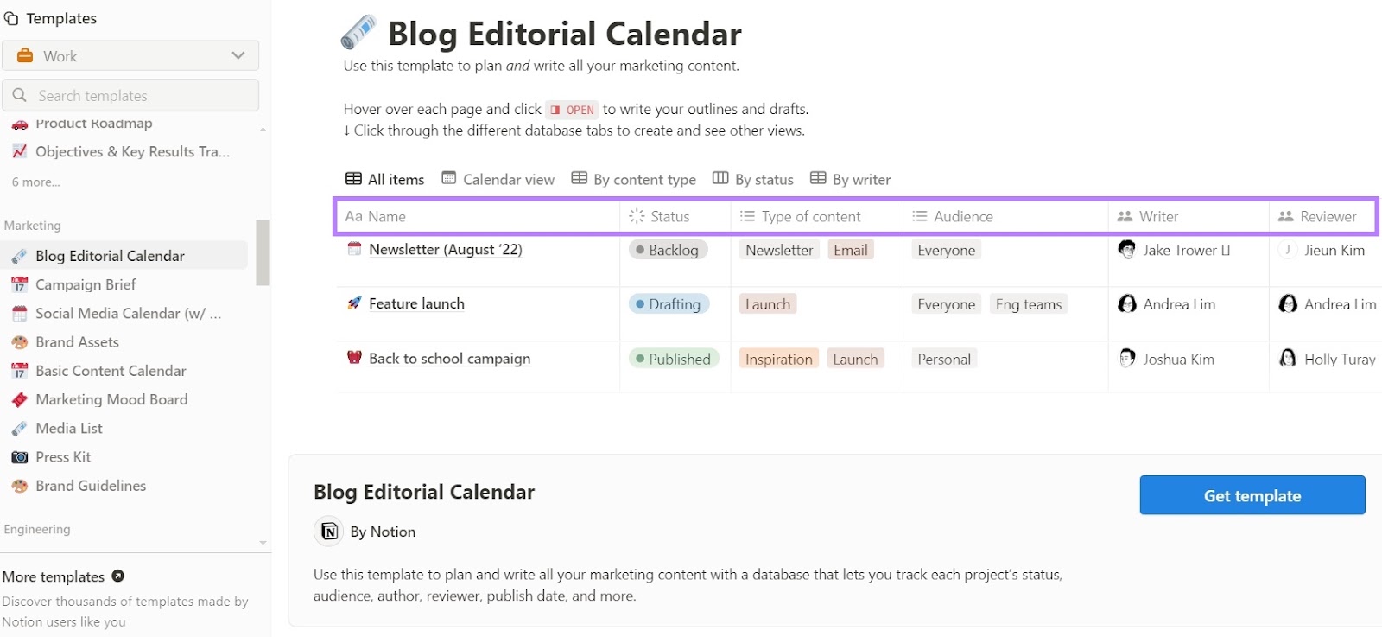Viewport: 1382px width, 637px height.
Task: Open the Campaign Brief template
Action: point(86,284)
